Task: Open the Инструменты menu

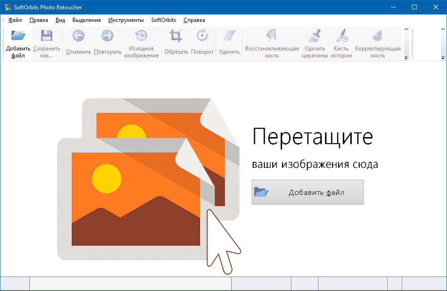Action: click(x=126, y=20)
